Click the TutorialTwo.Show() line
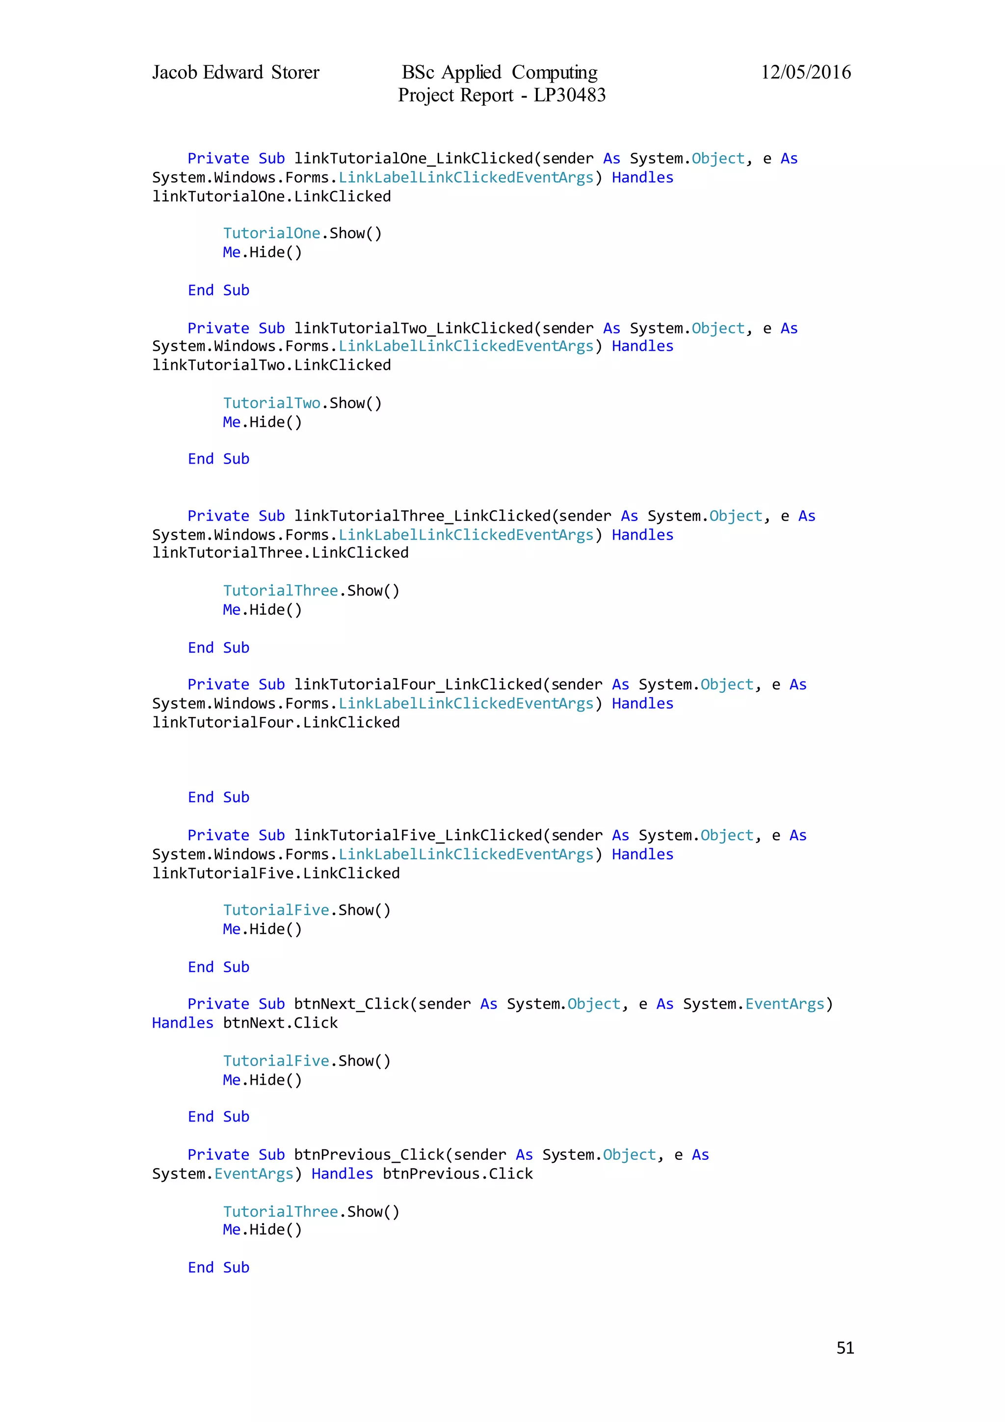Viewport: 1005px width, 1422px height. pos(303,403)
